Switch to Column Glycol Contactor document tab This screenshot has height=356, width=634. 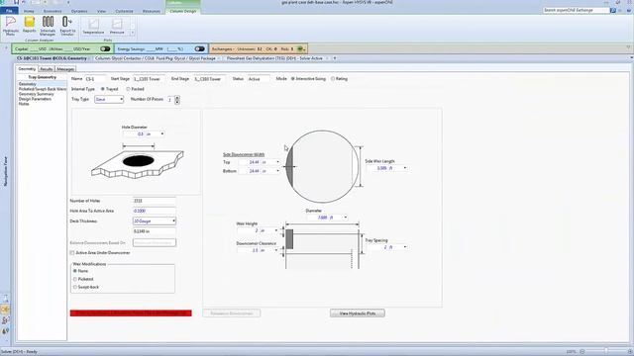point(156,58)
